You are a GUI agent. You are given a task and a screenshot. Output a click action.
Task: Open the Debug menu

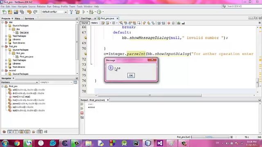pyautogui.click(x=56, y=7)
